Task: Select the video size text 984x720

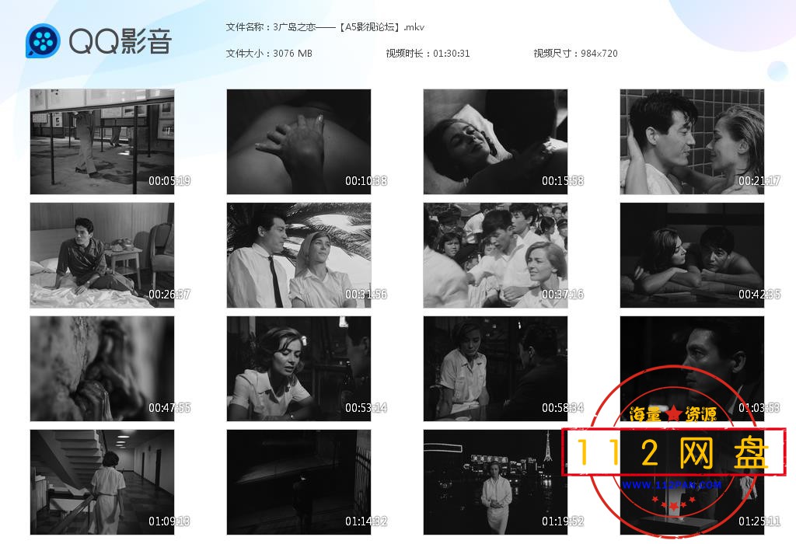Action: [599, 54]
